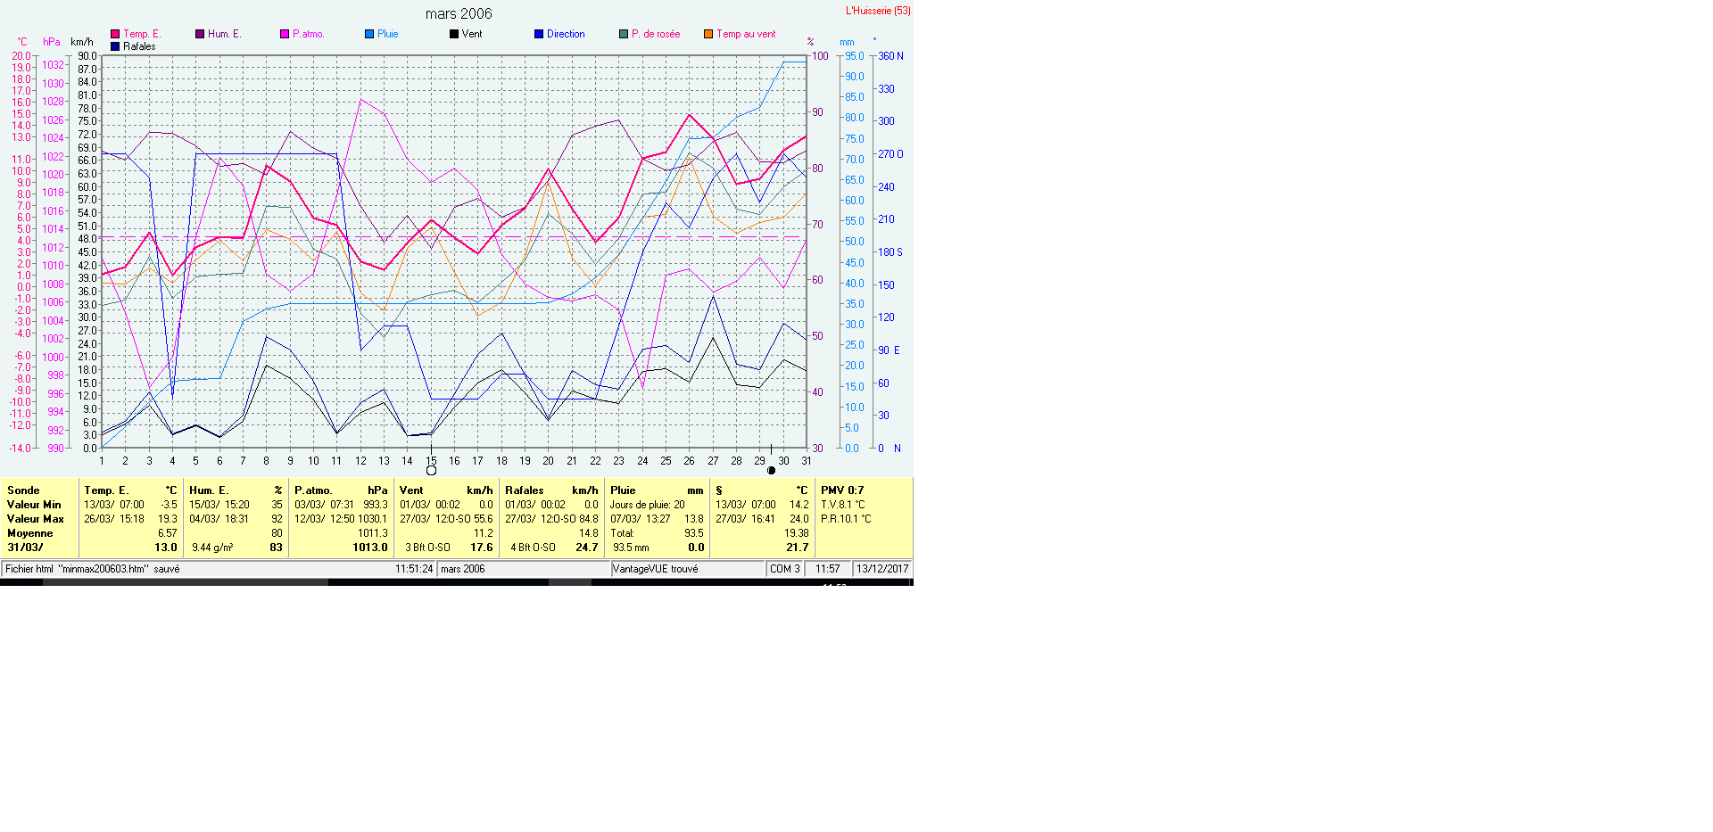Screen dimensions: 1713x832
Task: Click the 'Hum. E.' legend label
Action: tap(225, 34)
